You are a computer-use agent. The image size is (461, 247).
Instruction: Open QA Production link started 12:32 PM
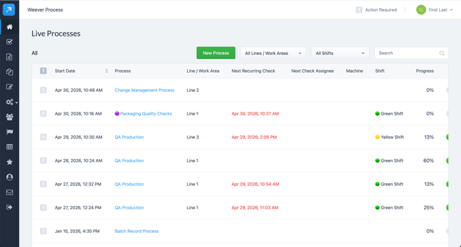pos(129,184)
